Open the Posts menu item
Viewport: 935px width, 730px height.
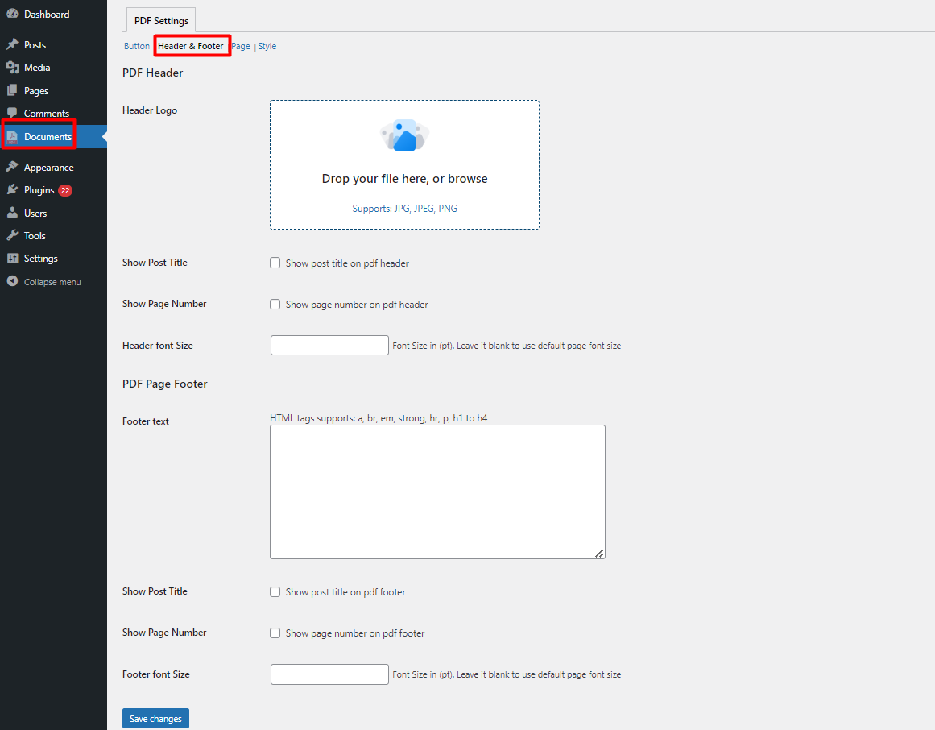(54, 45)
